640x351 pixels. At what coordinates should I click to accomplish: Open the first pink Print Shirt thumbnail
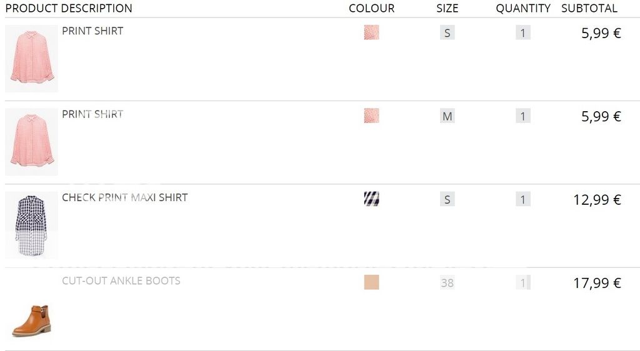31,59
